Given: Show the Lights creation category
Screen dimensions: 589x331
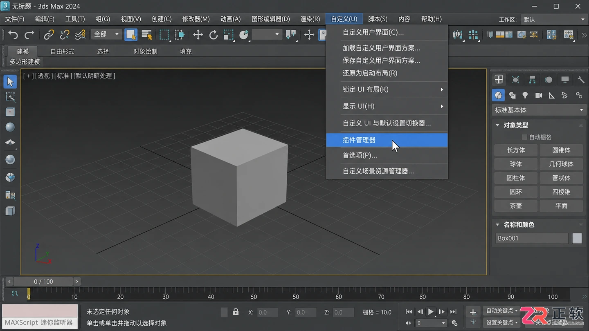Looking at the screenshot, I should [x=525, y=95].
